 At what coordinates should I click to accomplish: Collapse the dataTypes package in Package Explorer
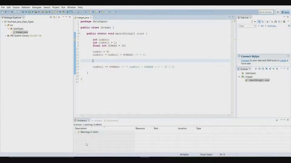click(x=8, y=29)
